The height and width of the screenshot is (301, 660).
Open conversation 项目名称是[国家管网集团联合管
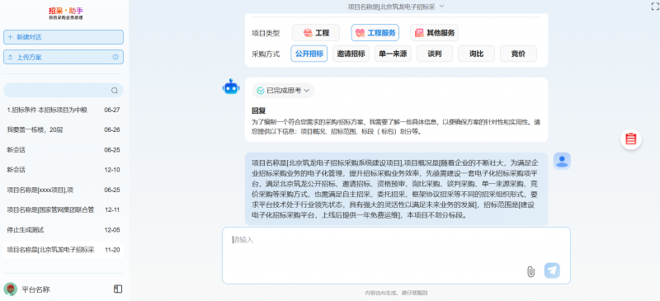tap(64, 209)
